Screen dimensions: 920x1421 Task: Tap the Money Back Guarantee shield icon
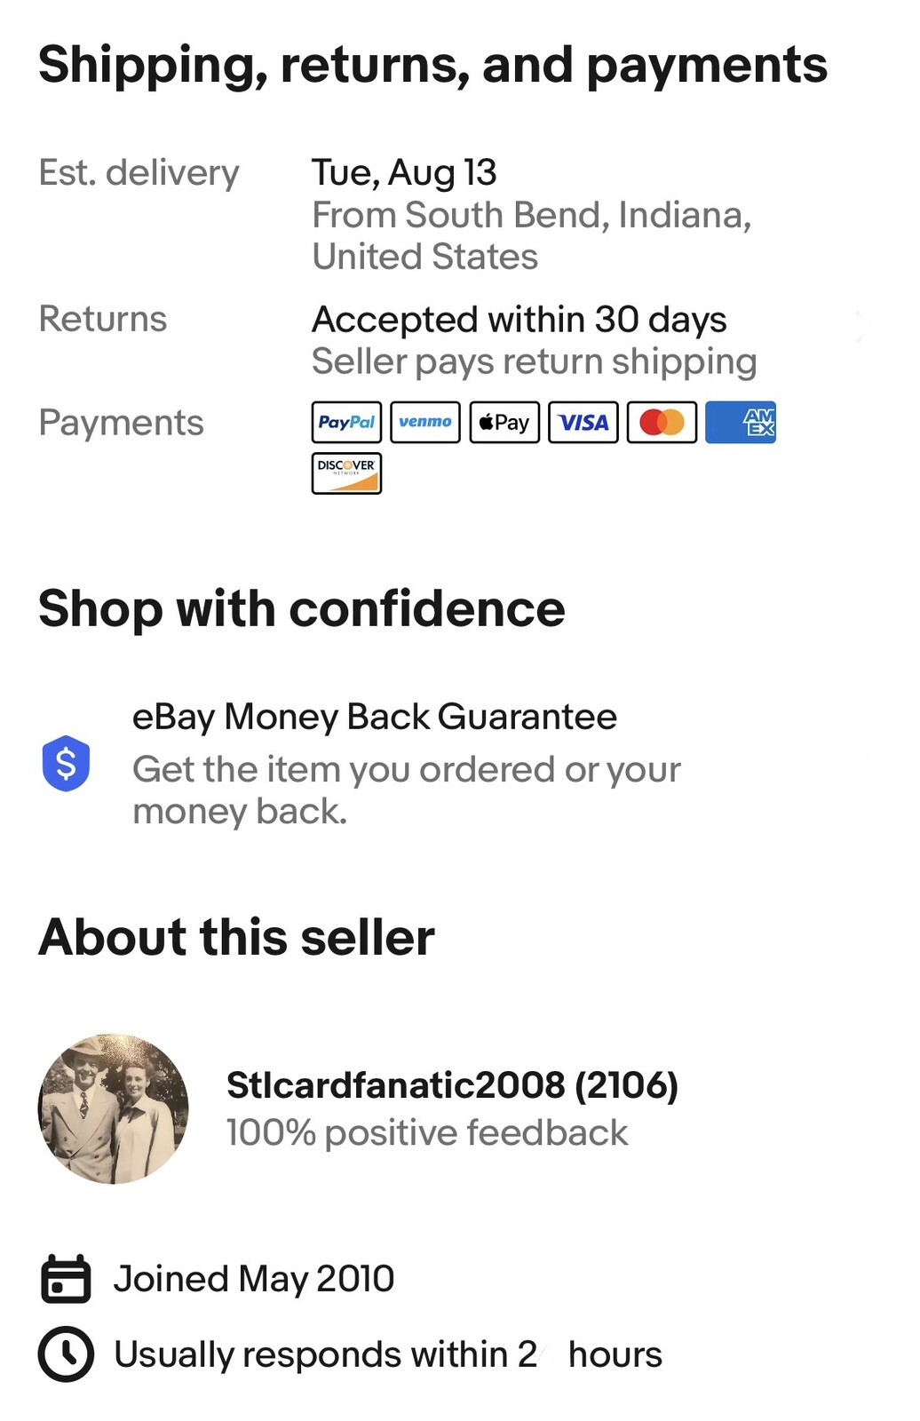pyautogui.click(x=66, y=763)
